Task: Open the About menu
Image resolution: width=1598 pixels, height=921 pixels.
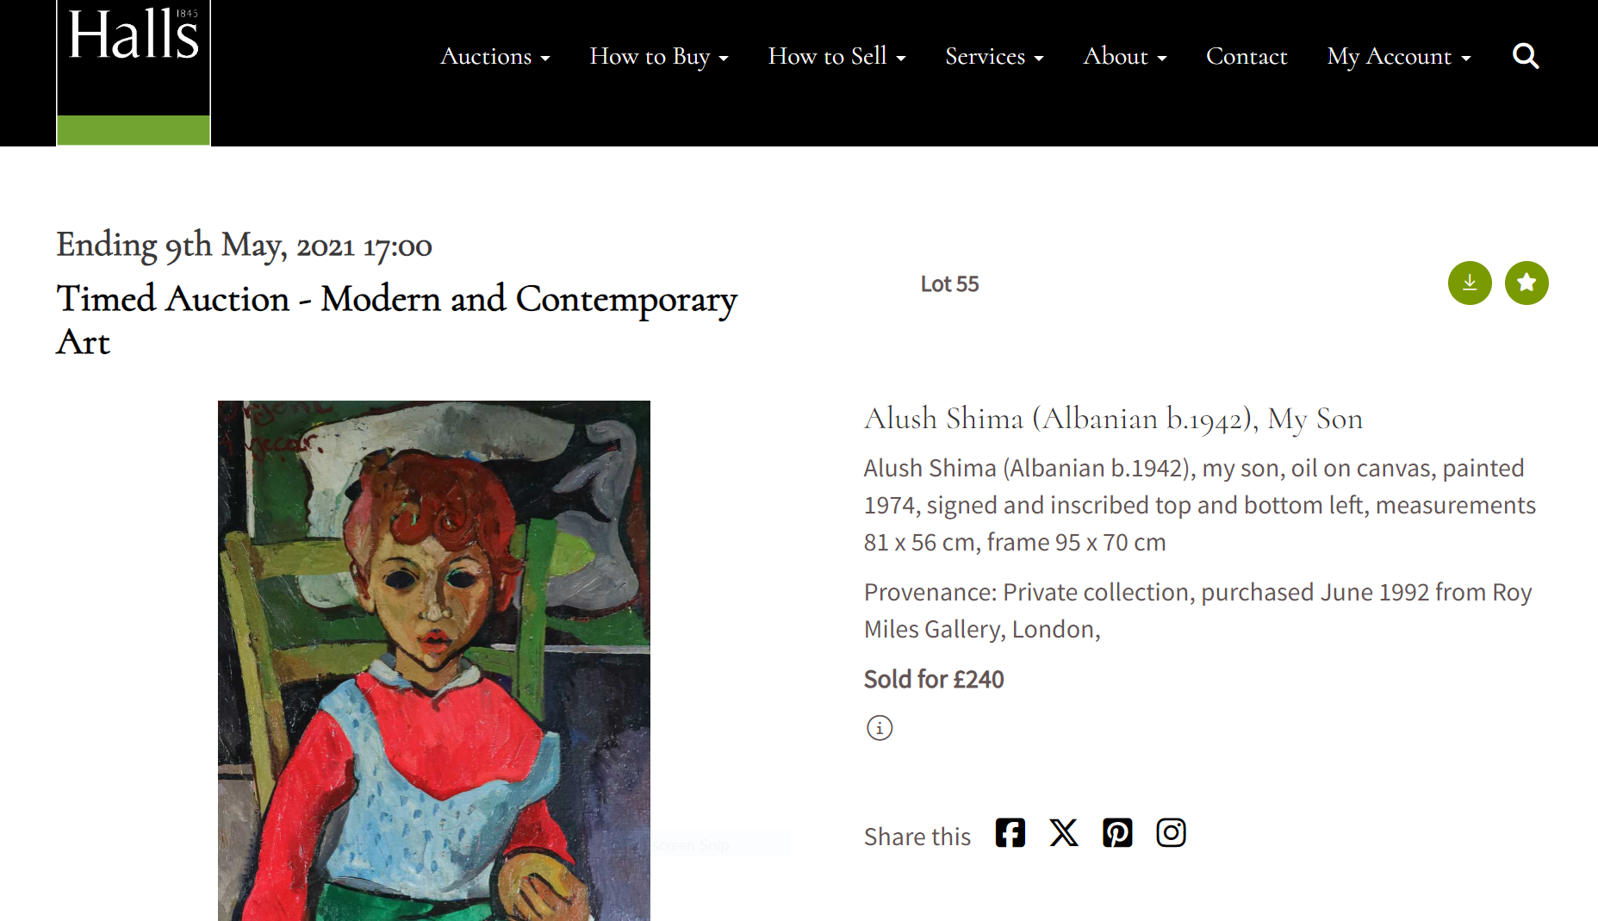Action: coord(1124,57)
